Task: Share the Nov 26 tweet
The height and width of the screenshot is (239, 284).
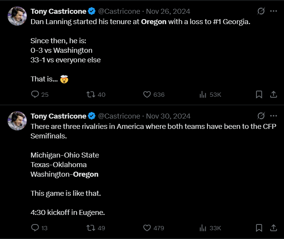Action: [273, 94]
